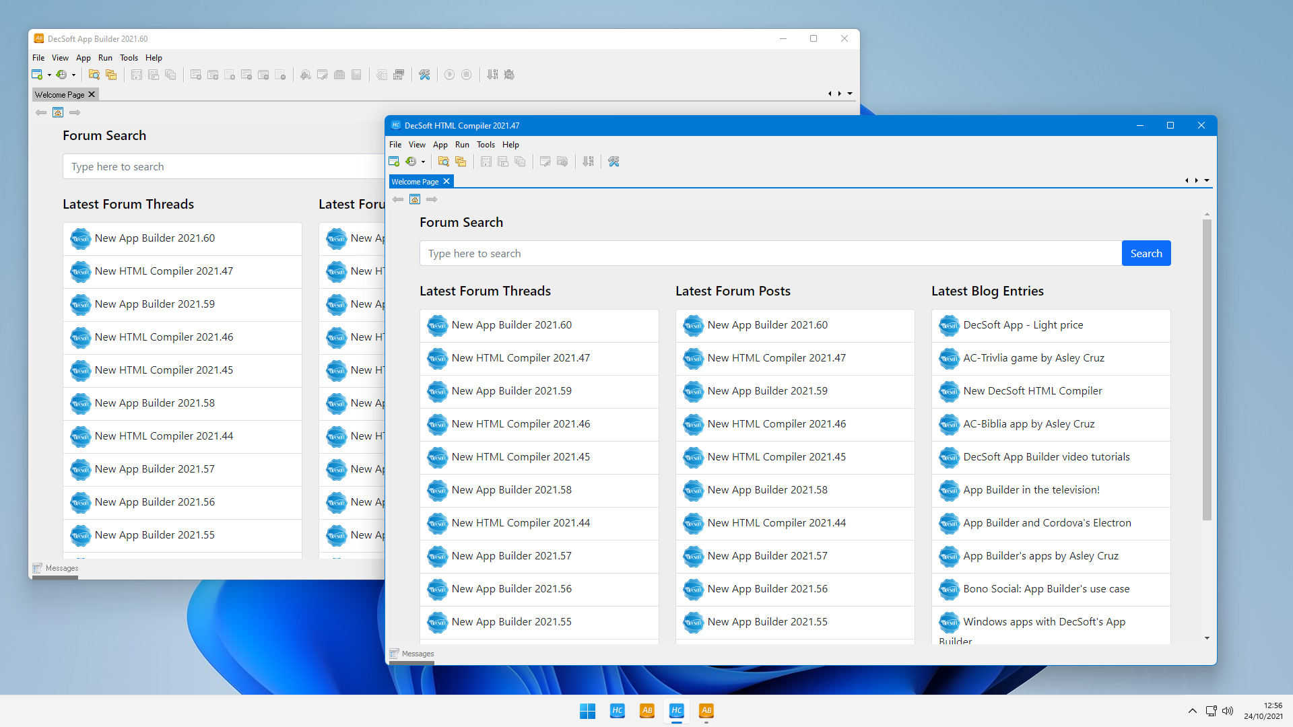This screenshot has height=727, width=1293.
Task: Expand the navigation forward arrow in App Builder
Action: (75, 112)
